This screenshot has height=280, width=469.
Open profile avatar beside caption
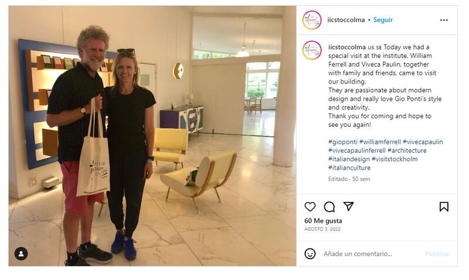pos(312,50)
